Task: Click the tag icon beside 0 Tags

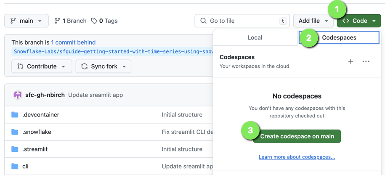Action: coord(94,21)
